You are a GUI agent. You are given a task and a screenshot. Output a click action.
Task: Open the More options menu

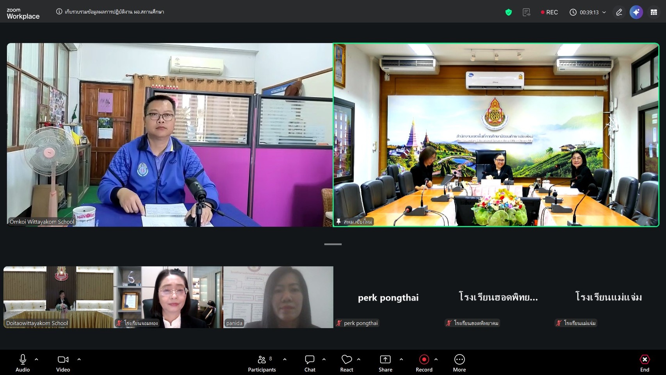pos(459,363)
